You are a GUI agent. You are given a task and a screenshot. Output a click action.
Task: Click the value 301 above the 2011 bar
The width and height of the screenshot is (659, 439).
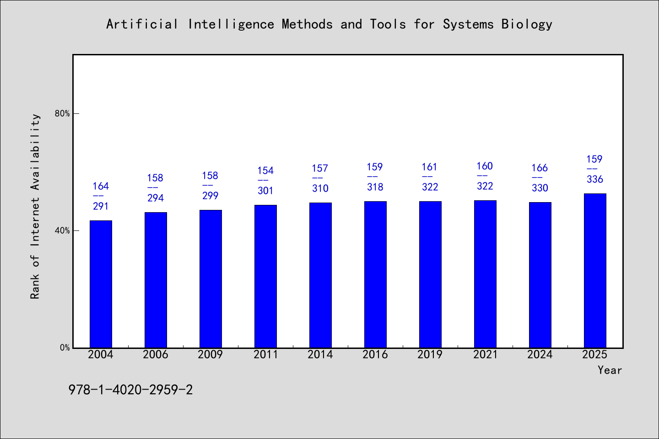tap(265, 191)
